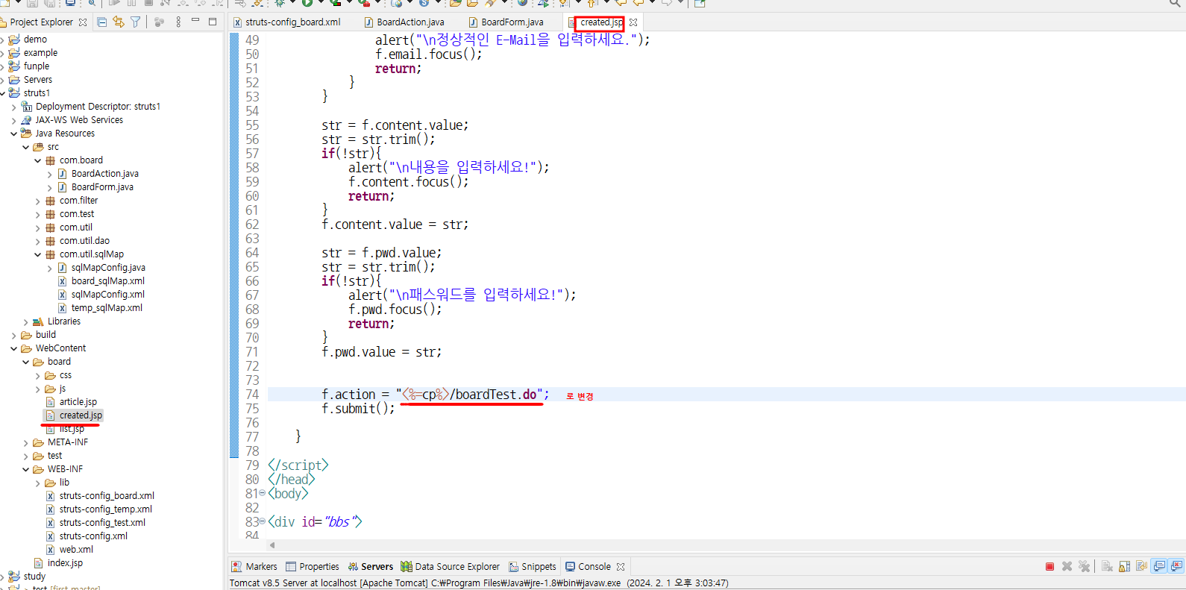Image resolution: width=1186 pixels, height=590 pixels.
Task: Switch to struts-config_board.xml editor tab
Action: (x=286, y=22)
